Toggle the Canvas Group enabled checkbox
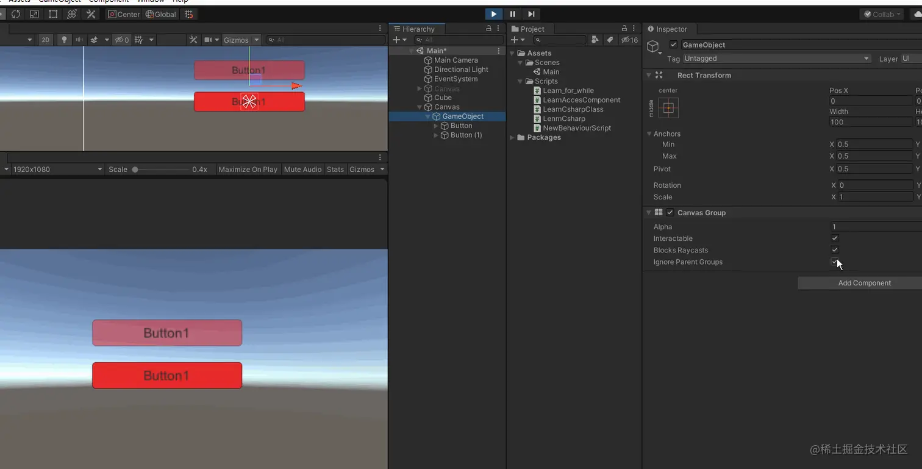Screen dimensions: 922x469 coord(670,212)
